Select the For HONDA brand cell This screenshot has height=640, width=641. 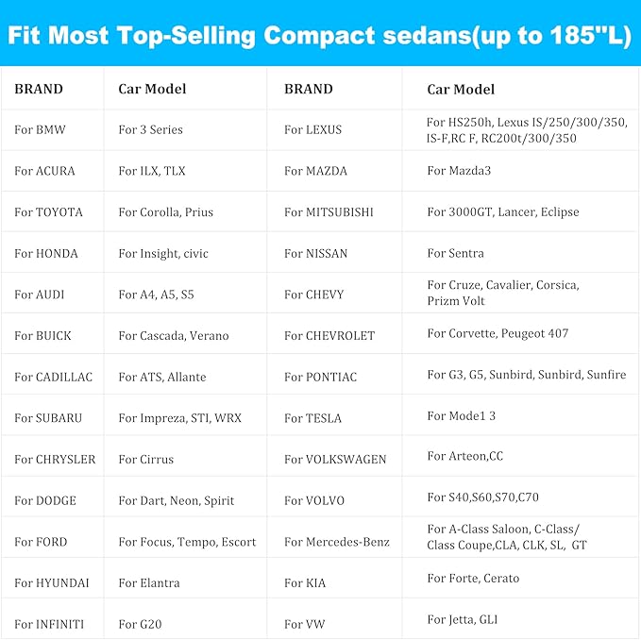coord(45,253)
